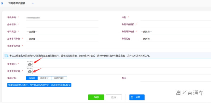Screen dimensions: 211x103
Task: Switch to the 专升本考试报名 tab
Action: pos(17,3)
